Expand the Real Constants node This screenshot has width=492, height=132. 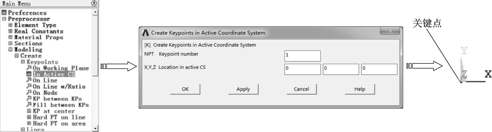click(x=10, y=31)
